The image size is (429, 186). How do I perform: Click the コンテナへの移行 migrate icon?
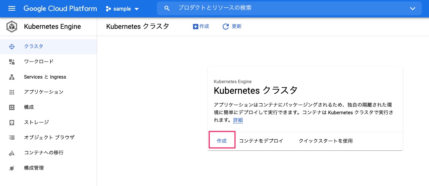tap(11, 153)
